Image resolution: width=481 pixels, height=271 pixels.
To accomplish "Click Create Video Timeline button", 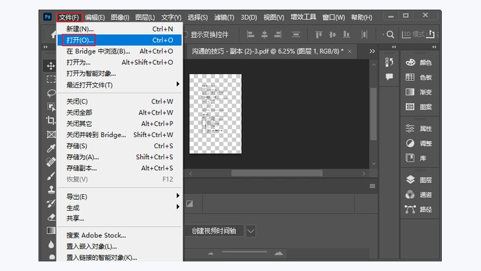I will (x=214, y=231).
